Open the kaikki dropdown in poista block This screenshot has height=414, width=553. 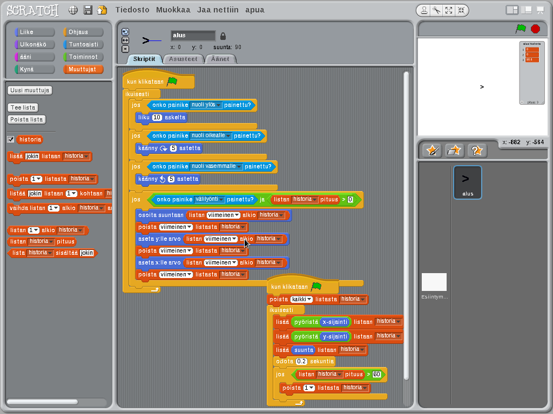[x=301, y=299]
